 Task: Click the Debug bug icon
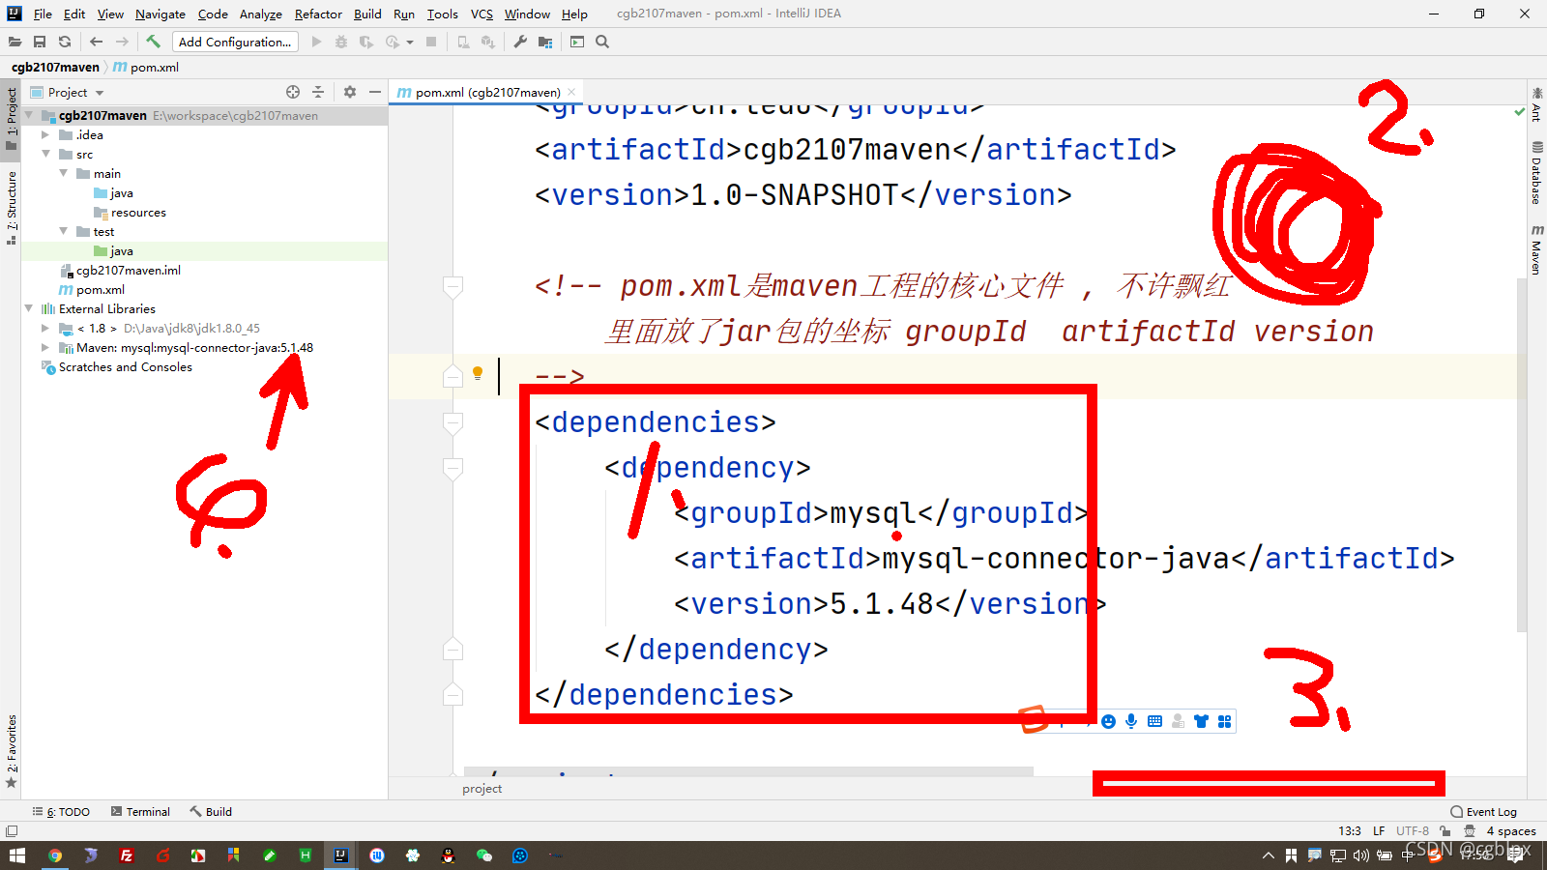[x=341, y=42]
